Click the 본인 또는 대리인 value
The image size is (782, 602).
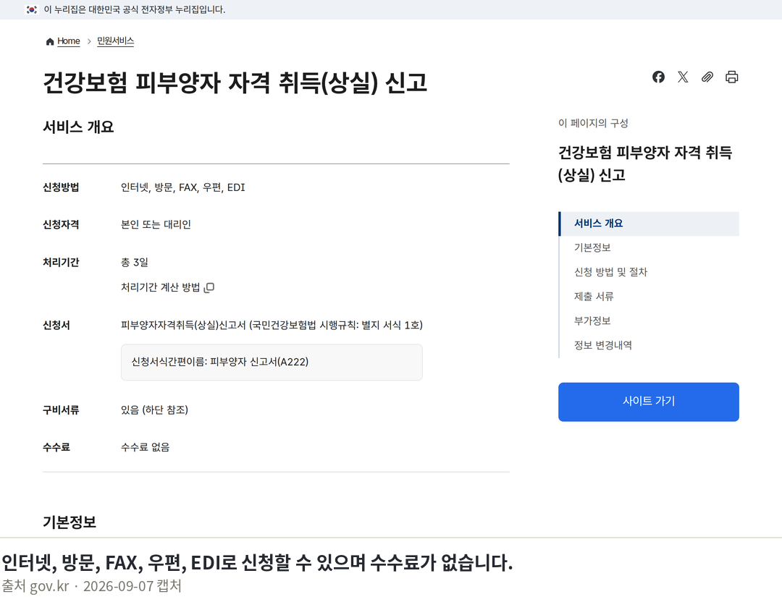pos(156,225)
